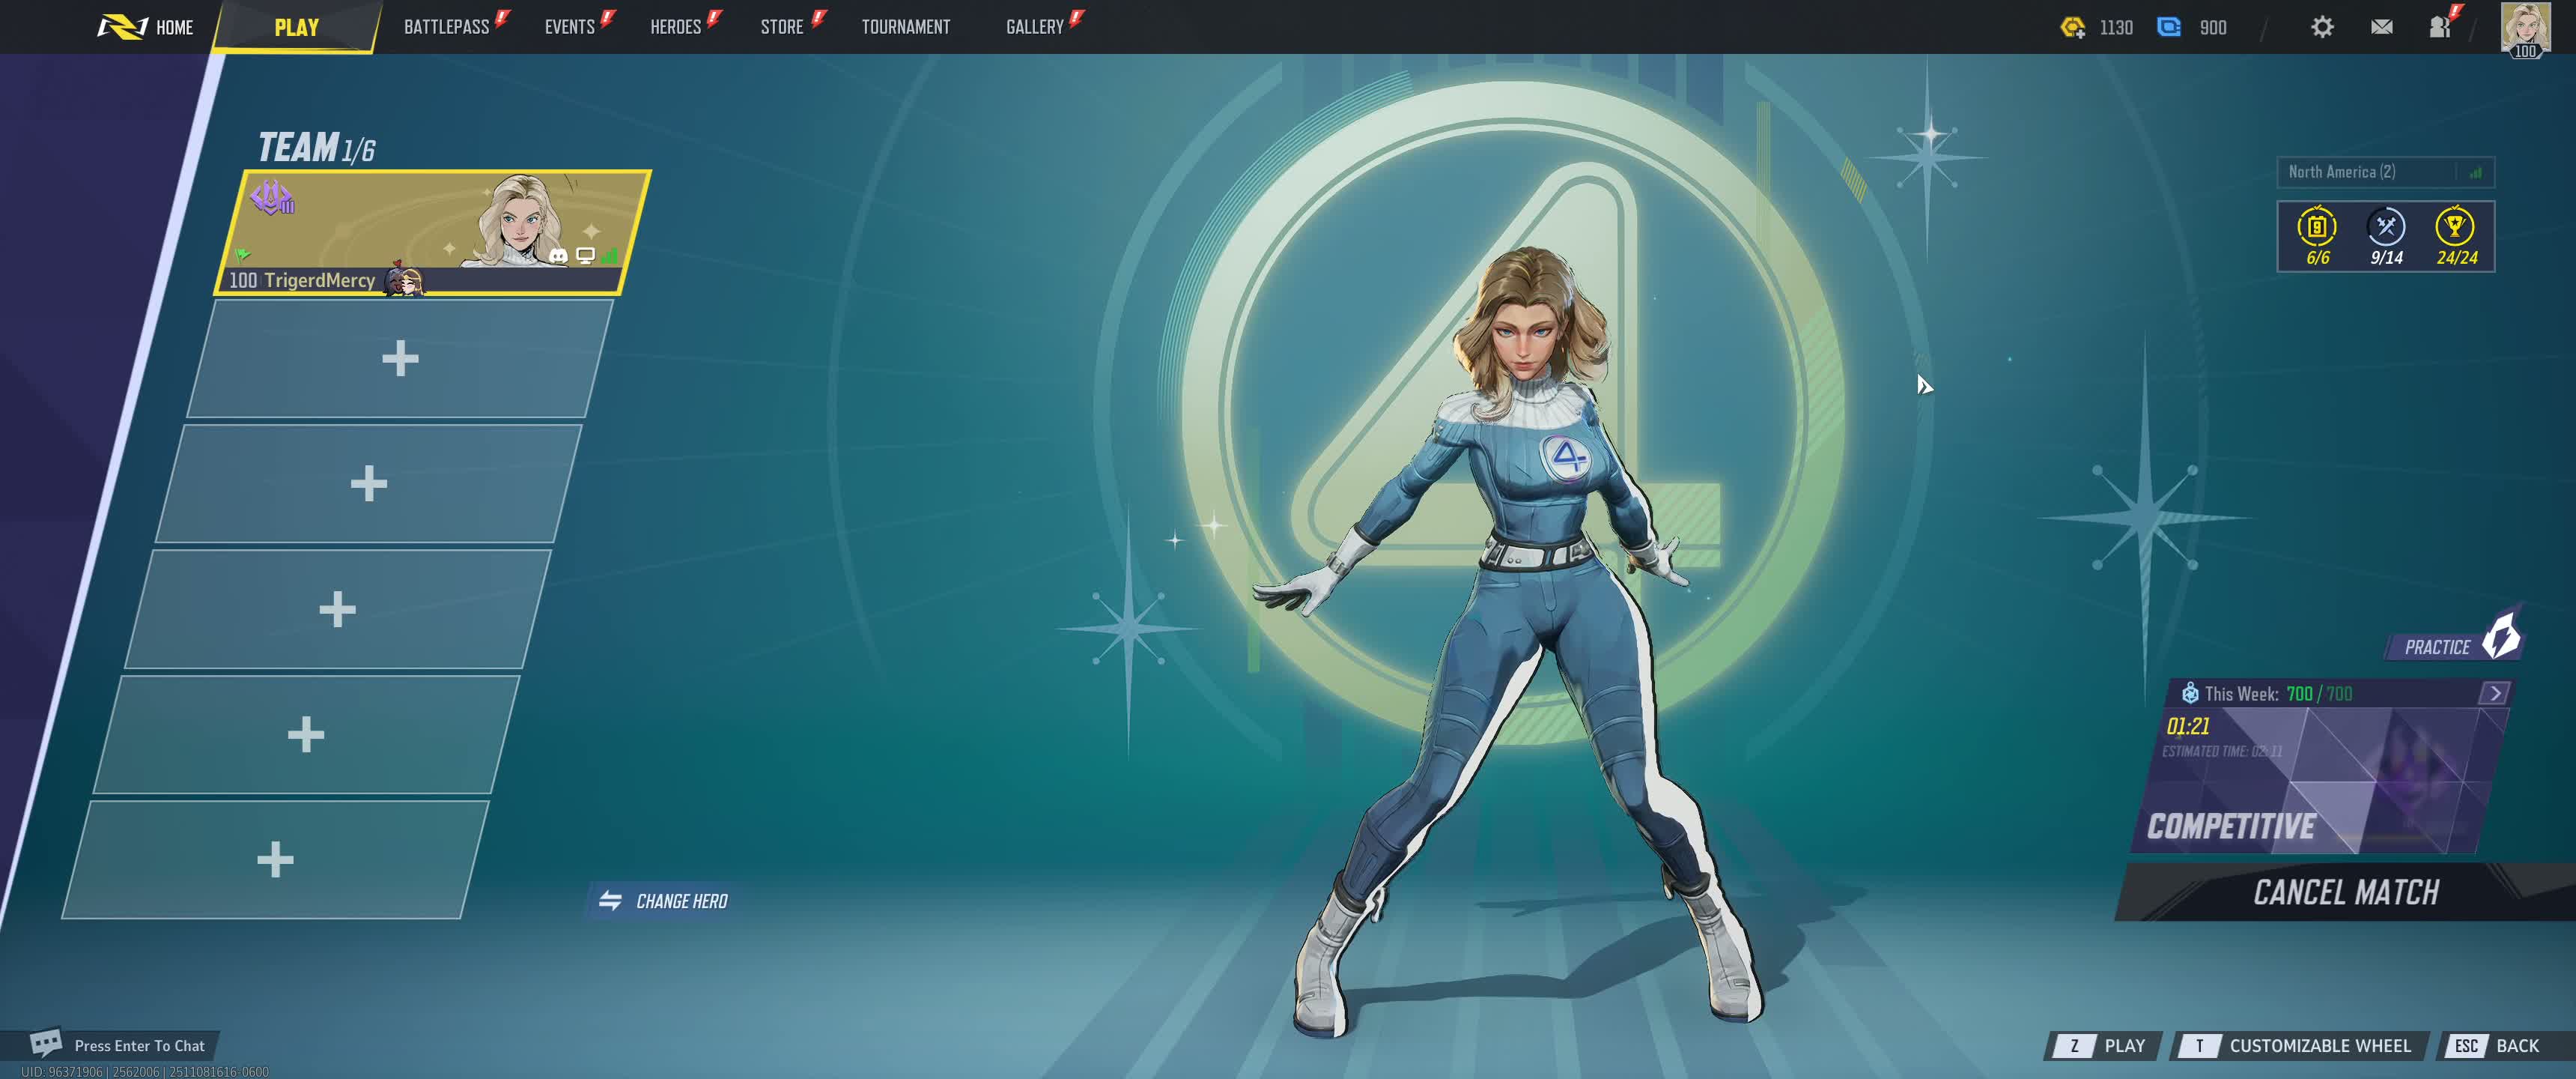Screen dimensions: 2576x1079
Task: Open the crossed swords challenge icon
Action: (x=2386, y=229)
